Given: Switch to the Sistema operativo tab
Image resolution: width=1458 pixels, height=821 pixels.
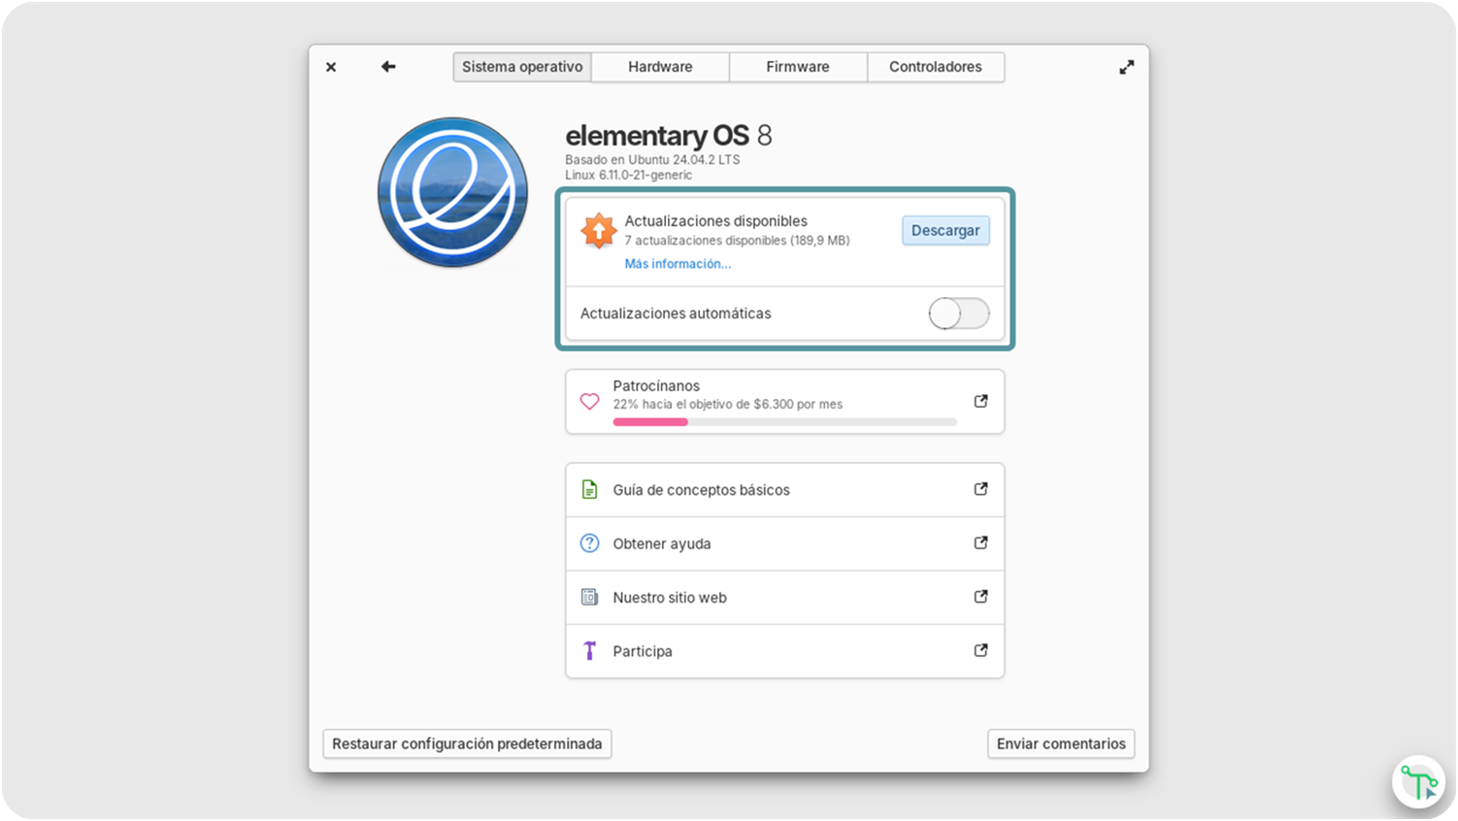Looking at the screenshot, I should 521,66.
